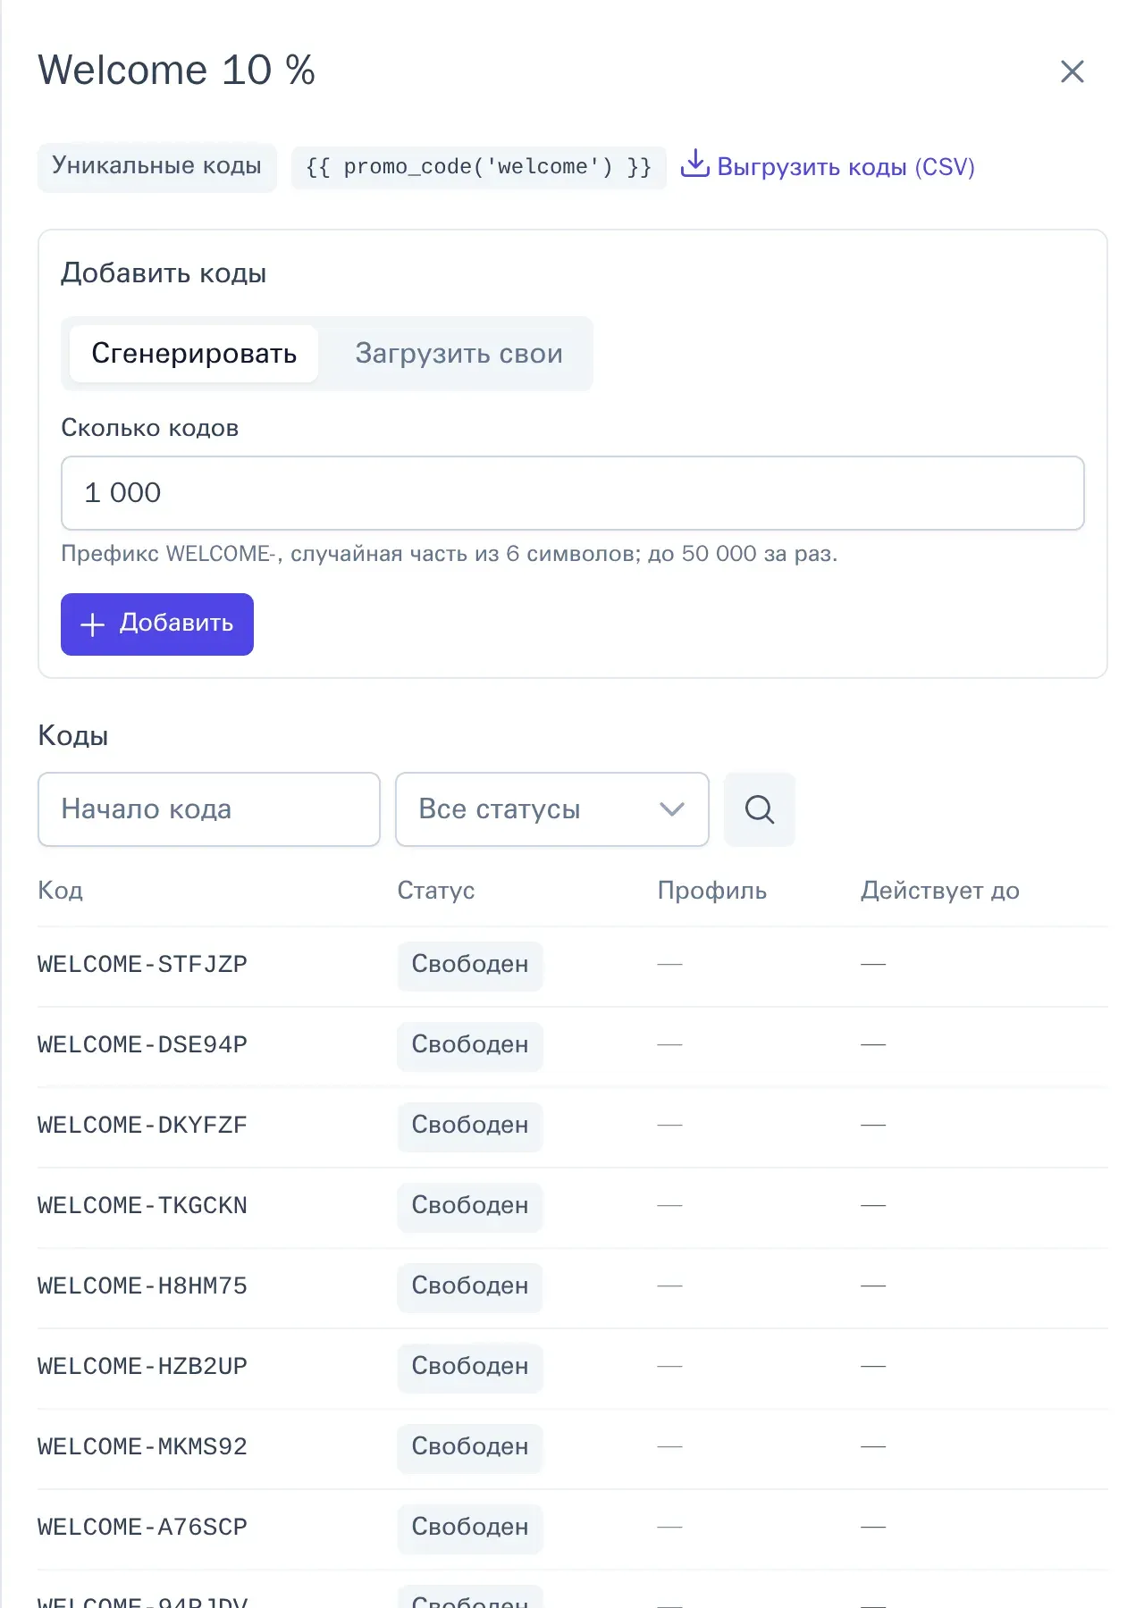Screen dimensions: 1144x1608
Task: Switch to the Сгенерировать tab
Action: tap(194, 354)
